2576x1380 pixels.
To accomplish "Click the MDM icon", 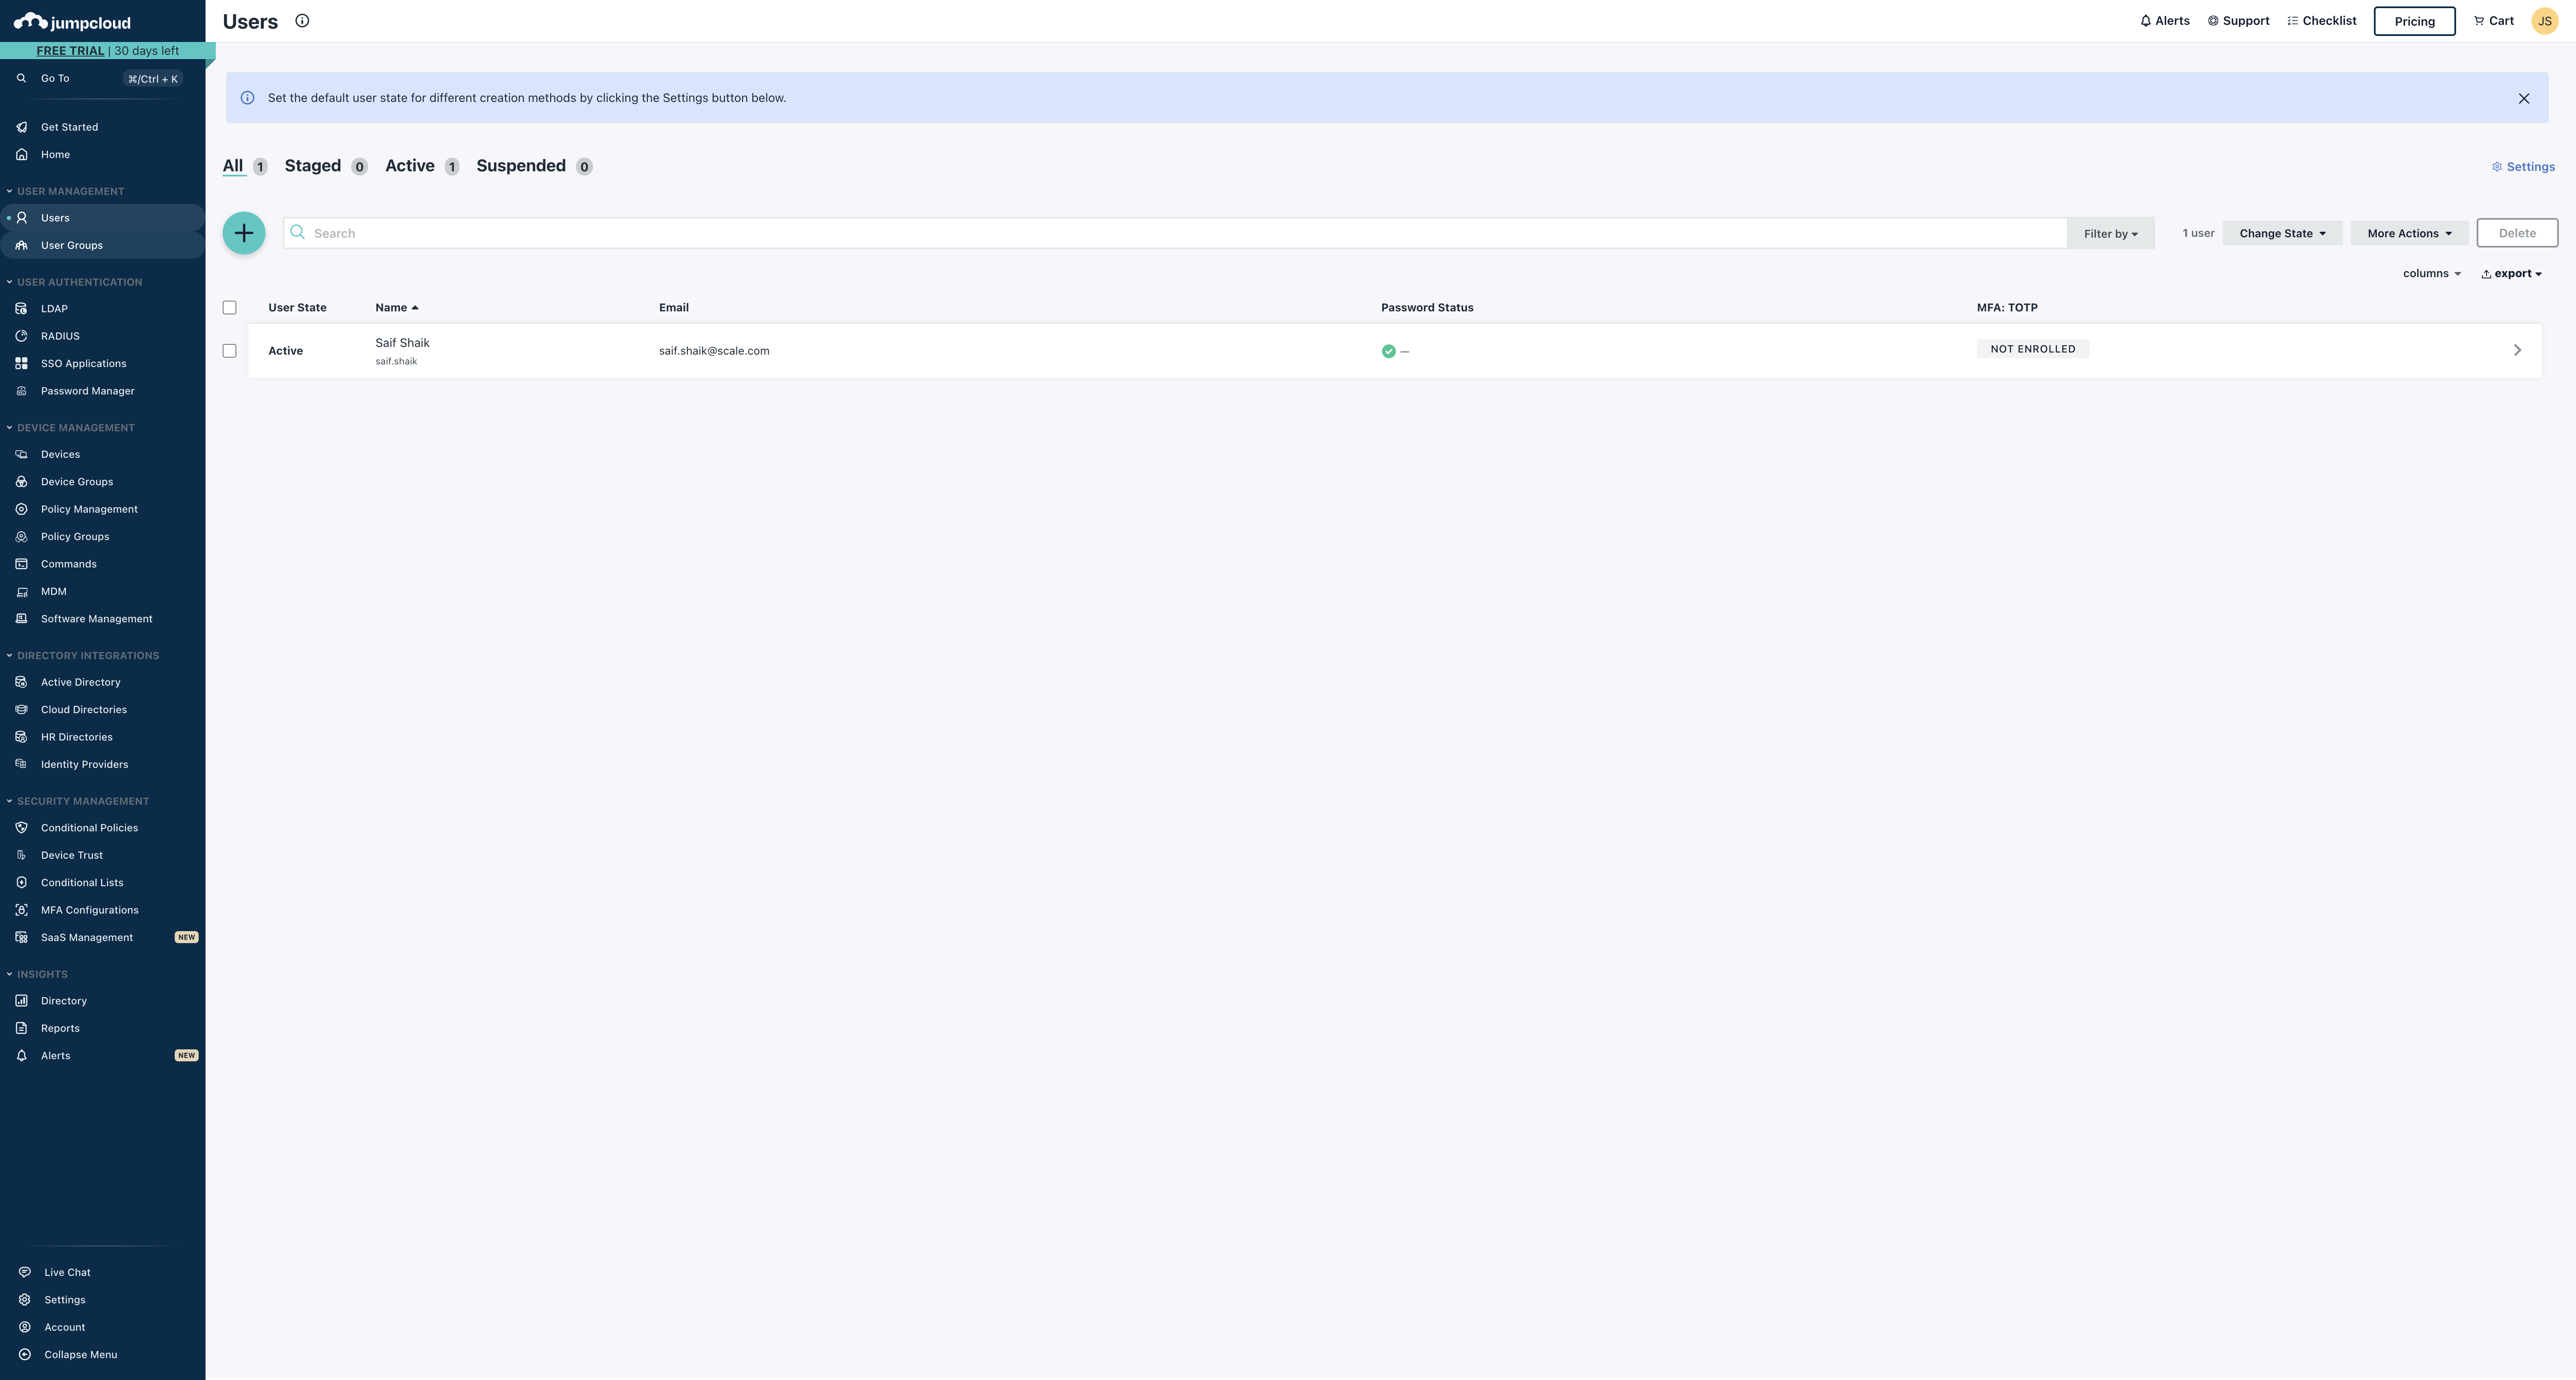I will (21, 592).
